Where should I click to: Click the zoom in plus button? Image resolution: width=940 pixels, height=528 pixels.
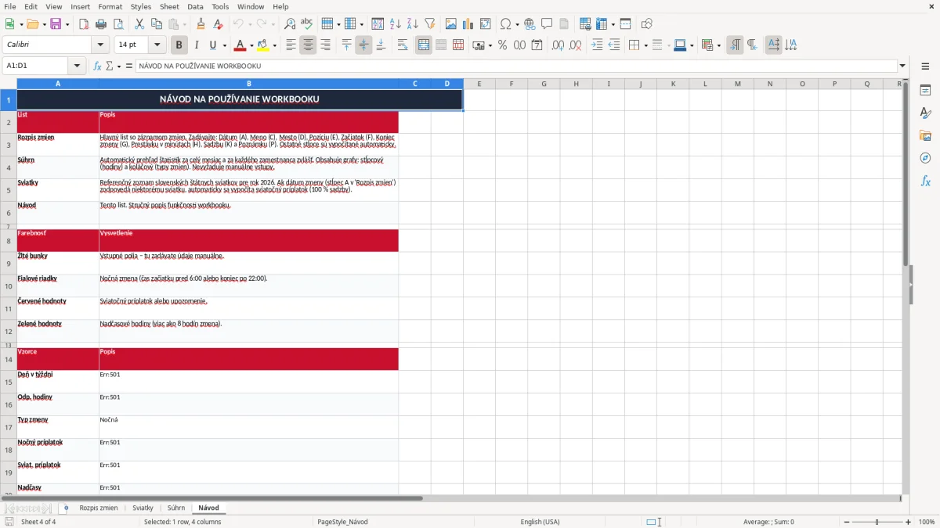click(x=909, y=522)
